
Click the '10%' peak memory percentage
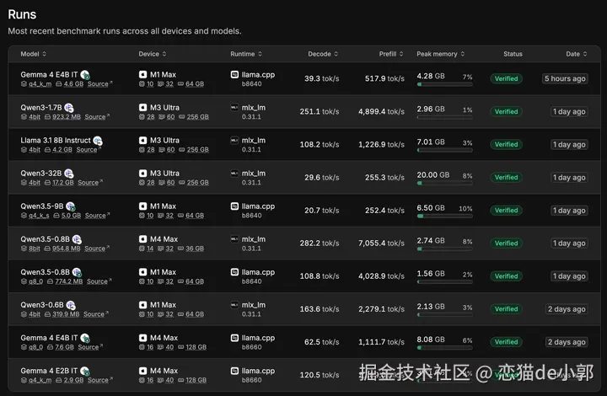(x=465, y=208)
